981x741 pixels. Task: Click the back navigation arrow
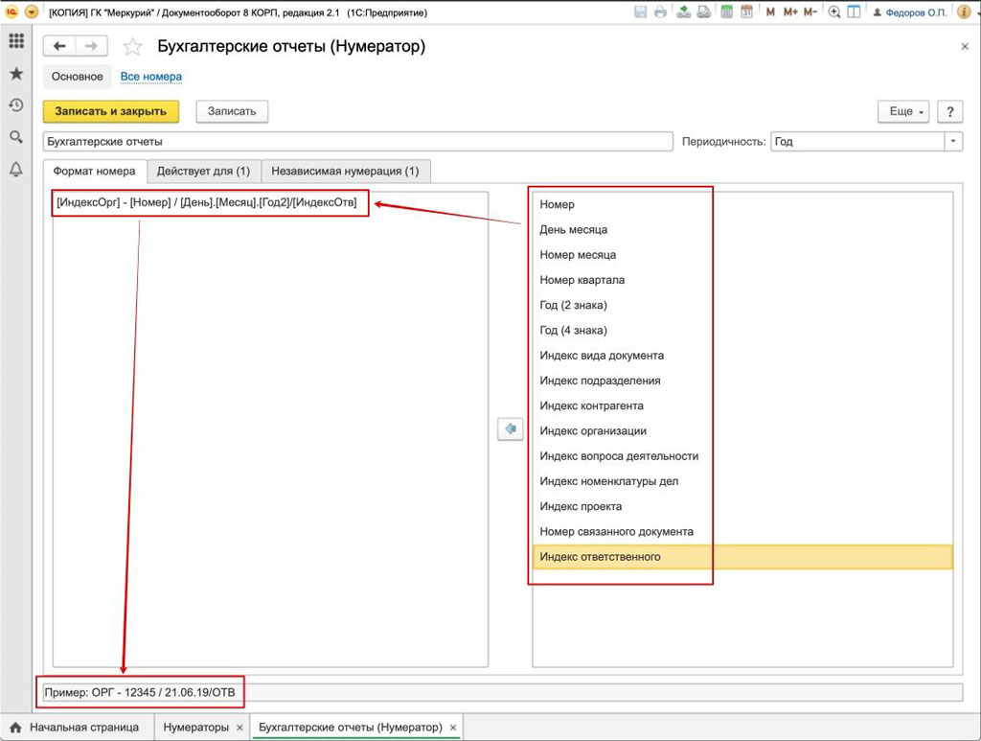pyautogui.click(x=60, y=47)
